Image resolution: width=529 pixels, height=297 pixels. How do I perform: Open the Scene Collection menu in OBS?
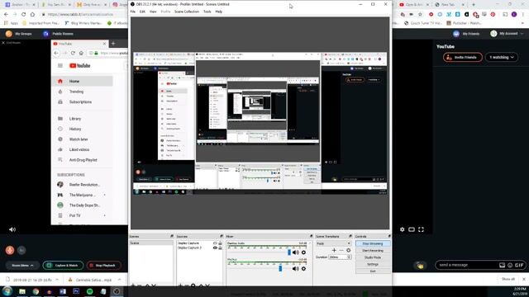pyautogui.click(x=187, y=12)
